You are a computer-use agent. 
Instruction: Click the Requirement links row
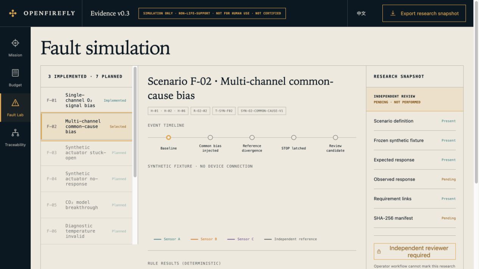[x=415, y=199]
